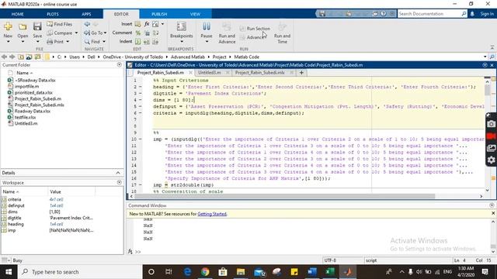Switch to the VIEW ribbon tab

coord(195,14)
